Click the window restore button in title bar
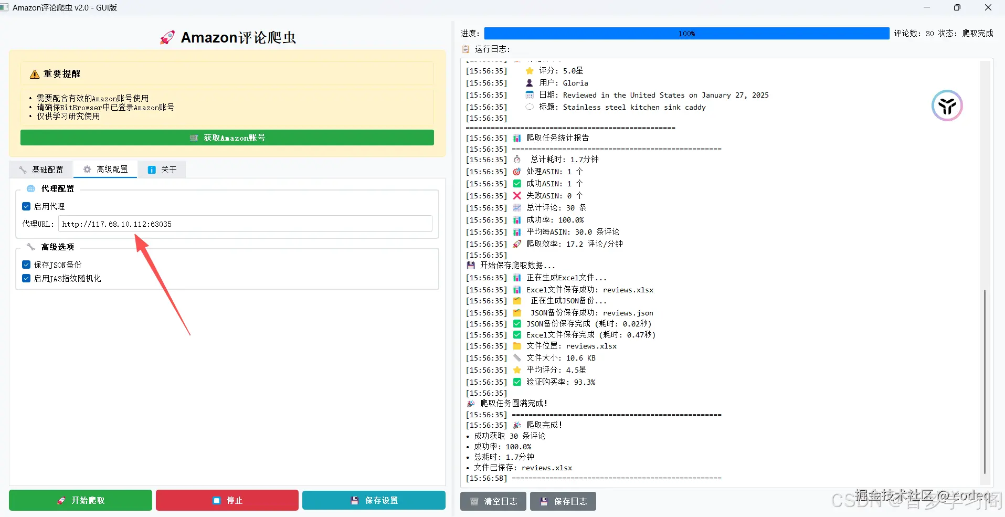 (957, 7)
